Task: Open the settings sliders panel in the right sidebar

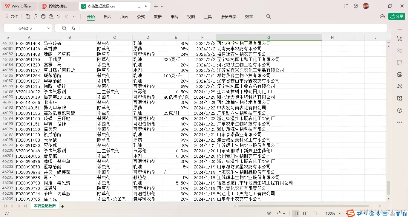Action: pos(400,51)
